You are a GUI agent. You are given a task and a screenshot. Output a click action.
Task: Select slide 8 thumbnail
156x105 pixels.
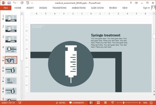pos(11,91)
